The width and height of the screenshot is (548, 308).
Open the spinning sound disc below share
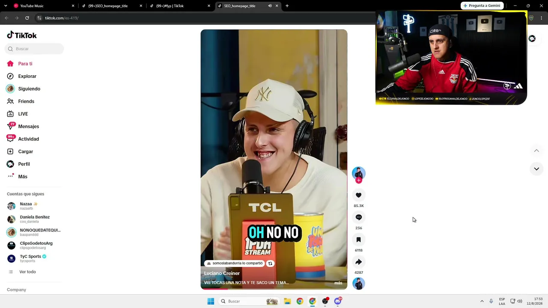(x=359, y=283)
